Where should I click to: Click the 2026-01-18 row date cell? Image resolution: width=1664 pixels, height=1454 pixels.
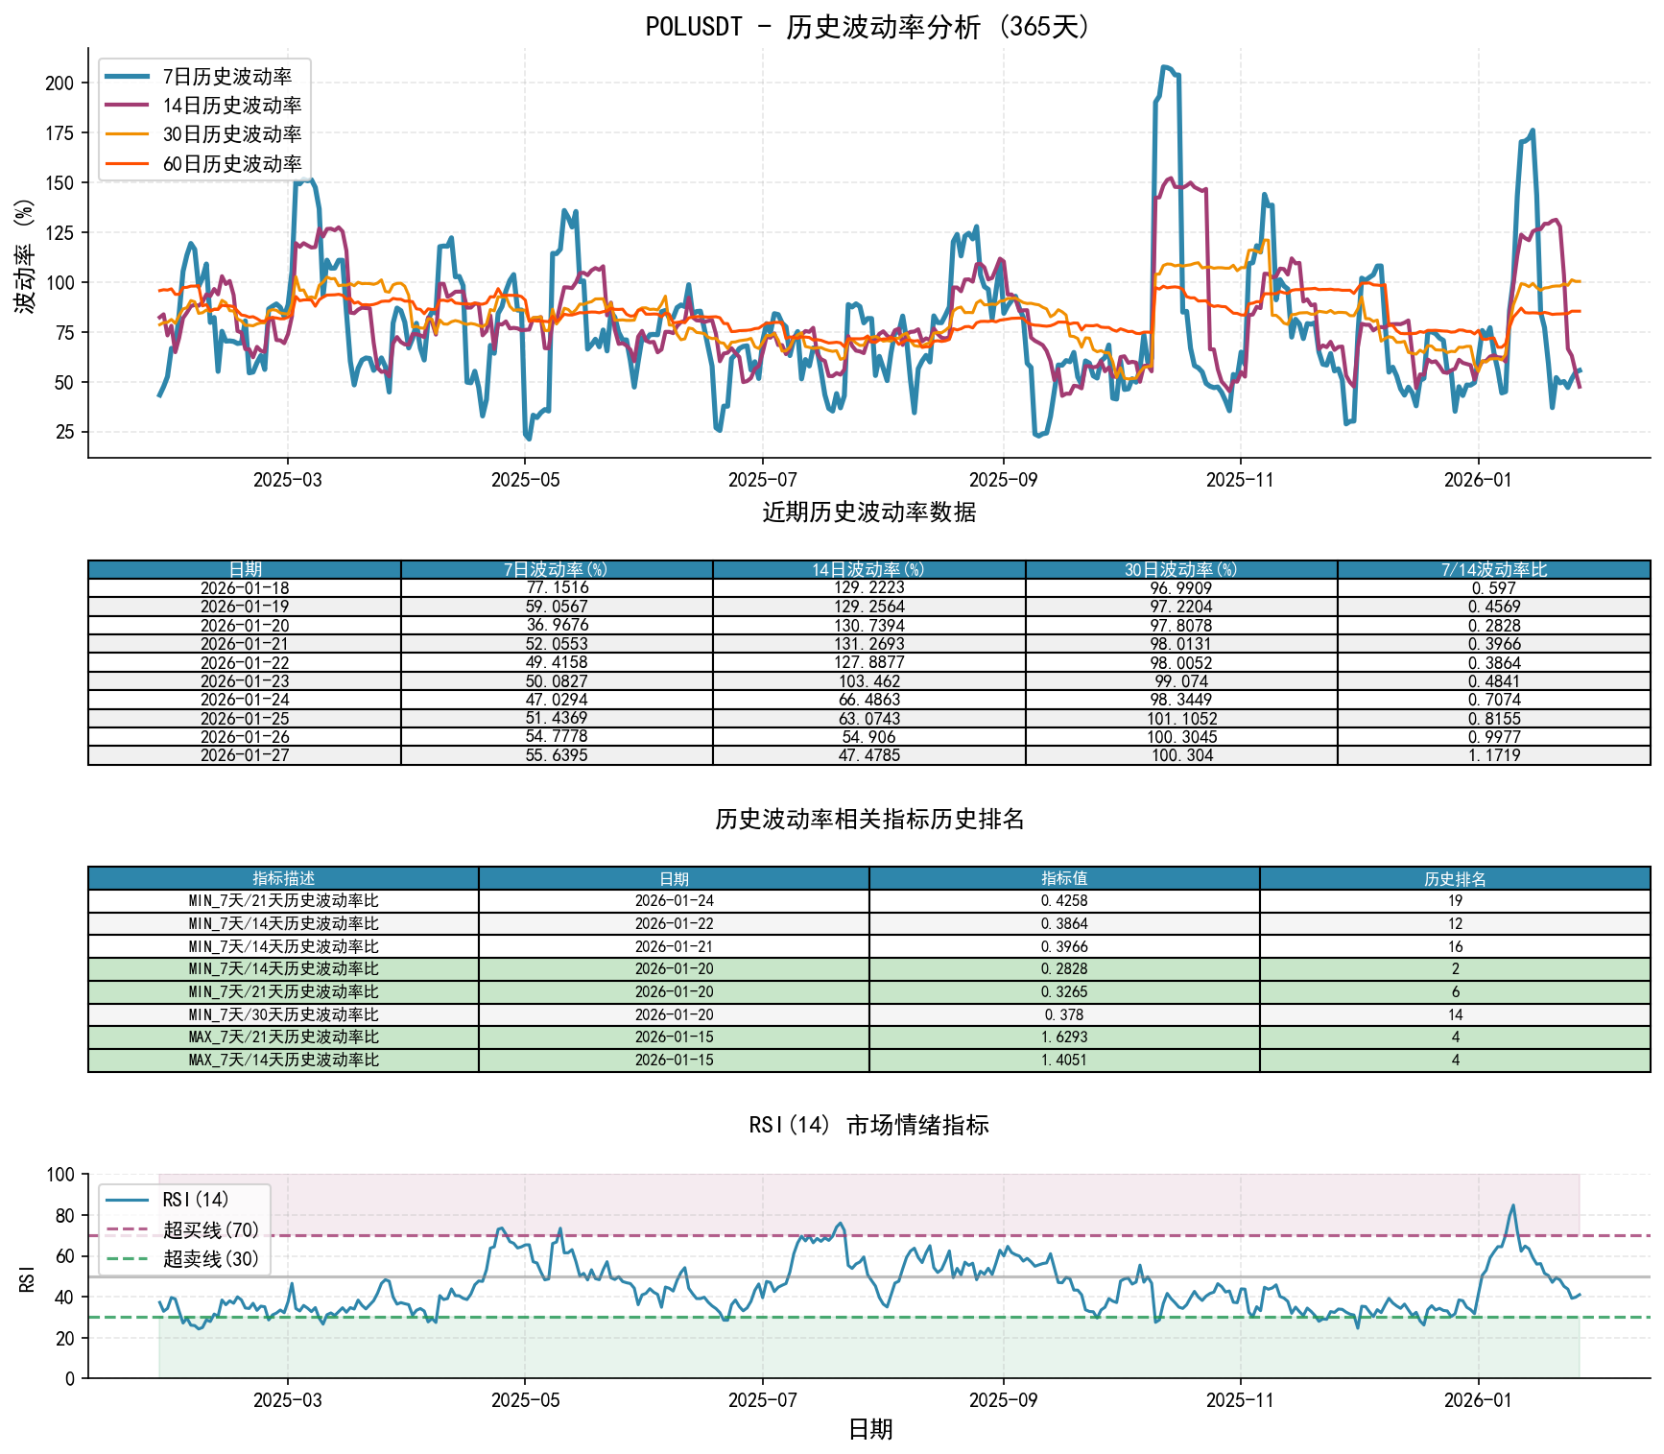tap(244, 588)
